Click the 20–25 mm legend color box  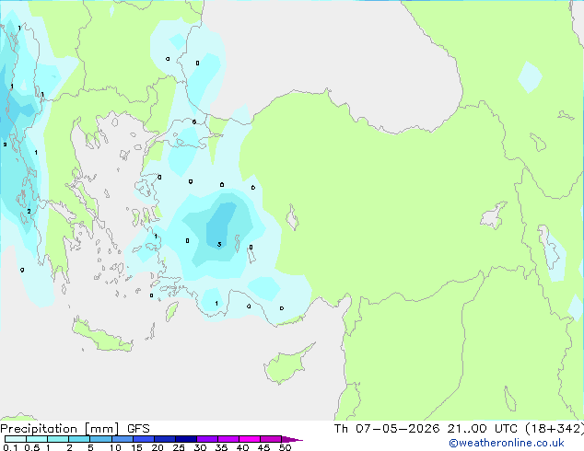(165, 439)
